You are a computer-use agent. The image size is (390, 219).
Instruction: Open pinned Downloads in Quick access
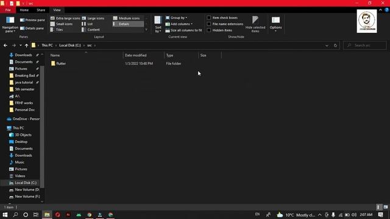(x=23, y=55)
